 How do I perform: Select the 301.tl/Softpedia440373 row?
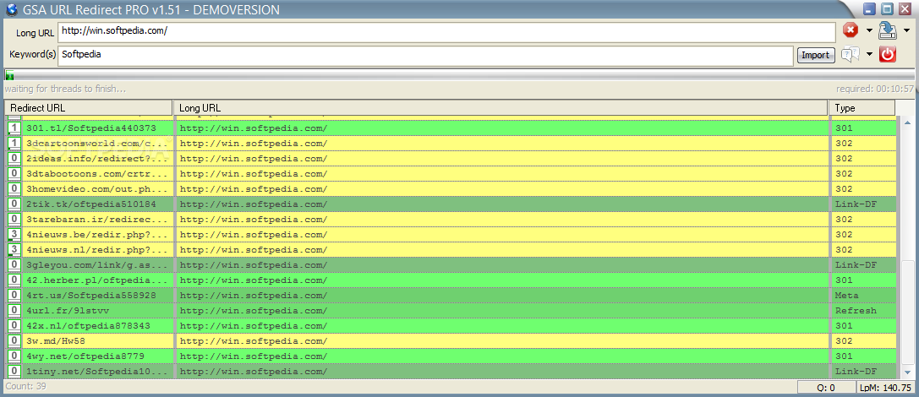(451, 128)
